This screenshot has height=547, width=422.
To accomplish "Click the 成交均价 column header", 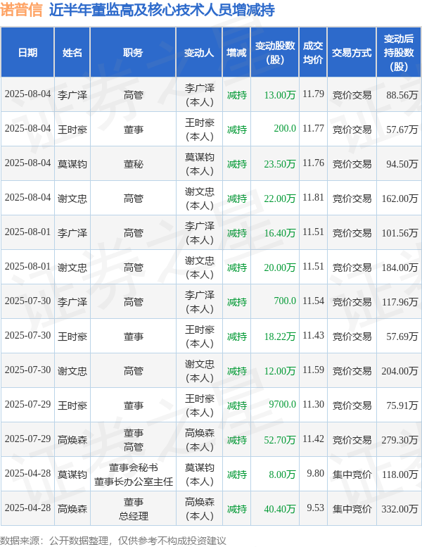I will (313, 52).
